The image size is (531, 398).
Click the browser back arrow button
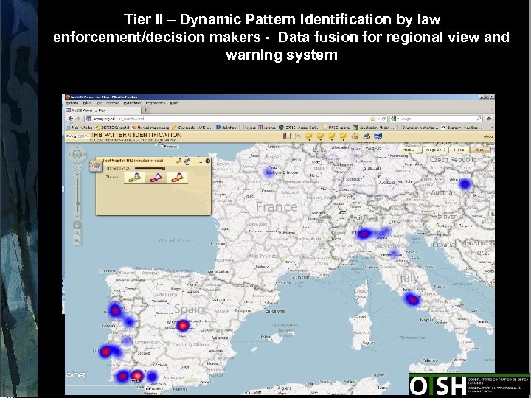click(x=71, y=119)
